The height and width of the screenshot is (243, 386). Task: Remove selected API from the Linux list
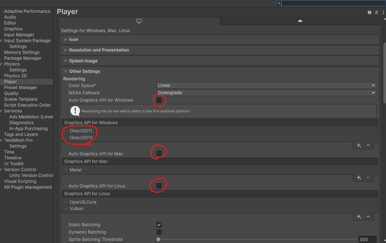click(x=368, y=217)
